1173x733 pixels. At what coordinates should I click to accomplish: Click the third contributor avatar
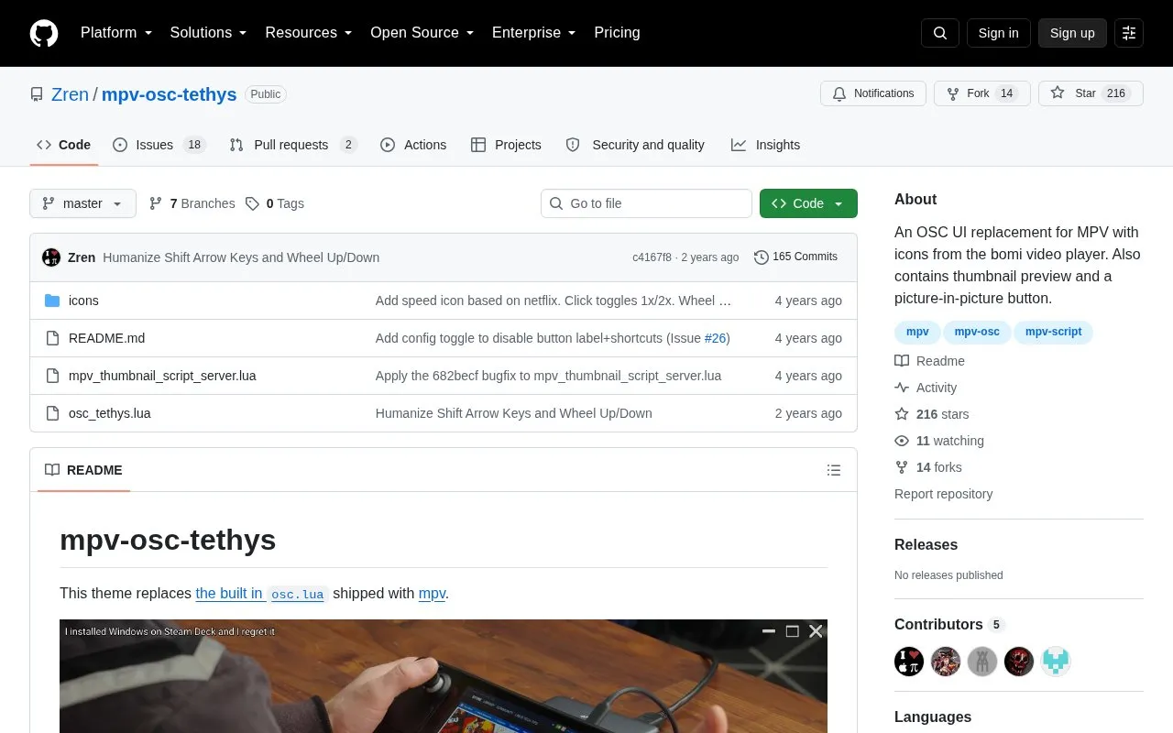coord(982,662)
